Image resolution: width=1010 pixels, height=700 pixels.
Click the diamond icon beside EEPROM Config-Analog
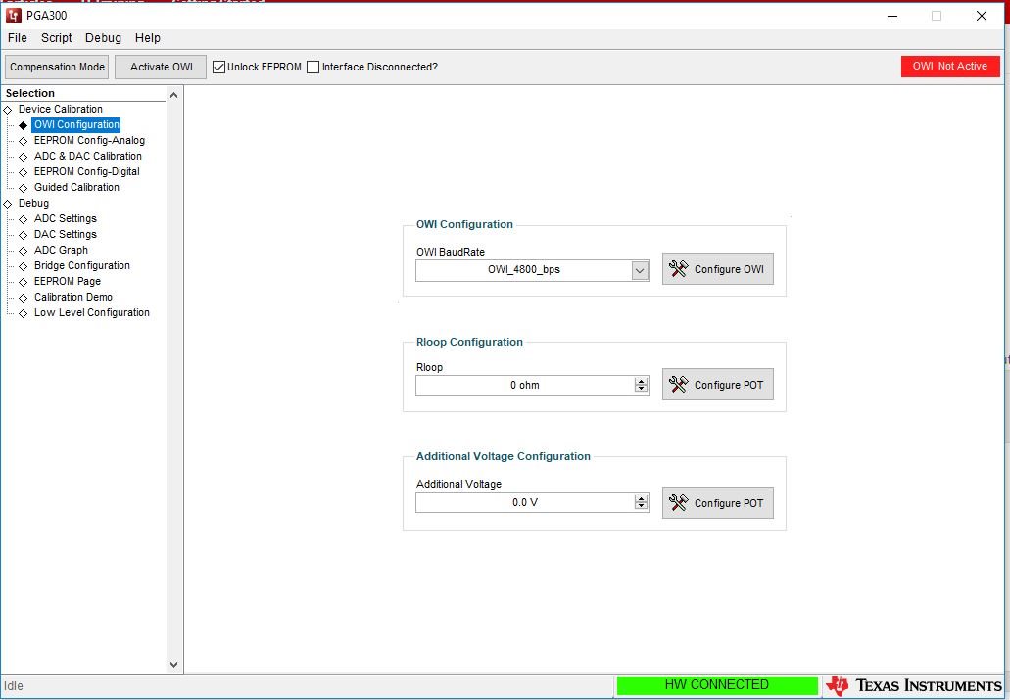(x=24, y=141)
